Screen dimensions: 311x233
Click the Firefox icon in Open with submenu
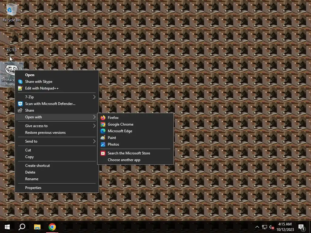103,118
